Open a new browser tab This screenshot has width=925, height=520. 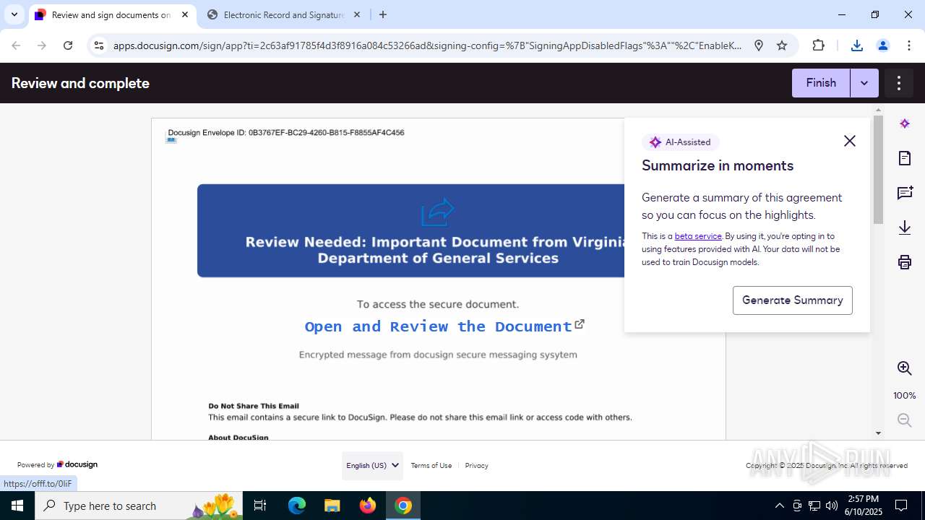tap(383, 14)
